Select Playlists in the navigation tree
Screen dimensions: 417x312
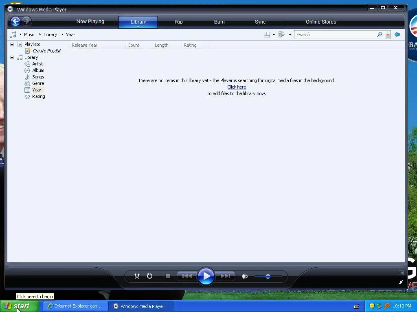point(32,44)
